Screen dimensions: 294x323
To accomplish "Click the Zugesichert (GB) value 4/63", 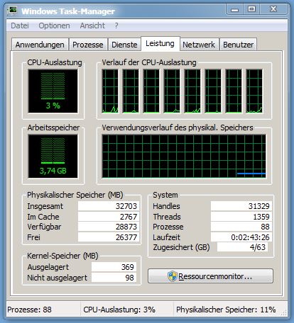I will pos(243,247).
